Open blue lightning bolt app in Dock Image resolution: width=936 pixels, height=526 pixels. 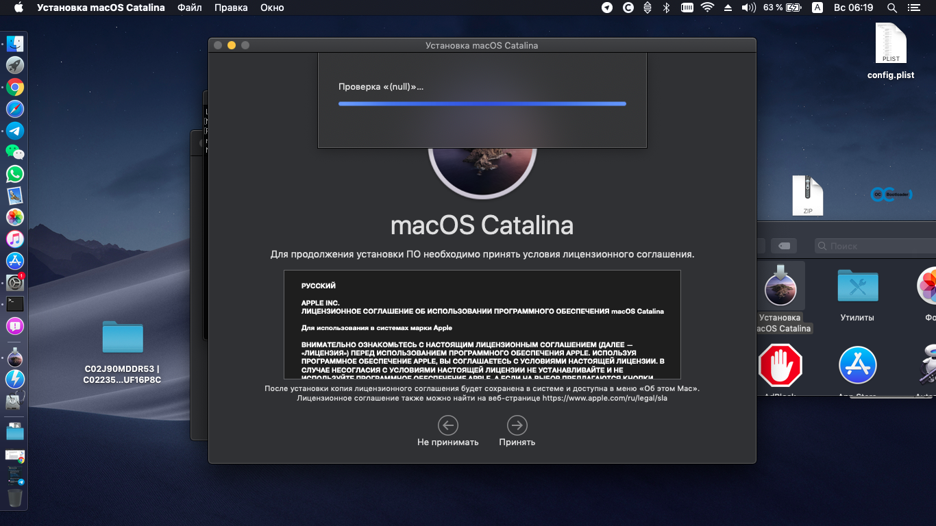pyautogui.click(x=15, y=379)
